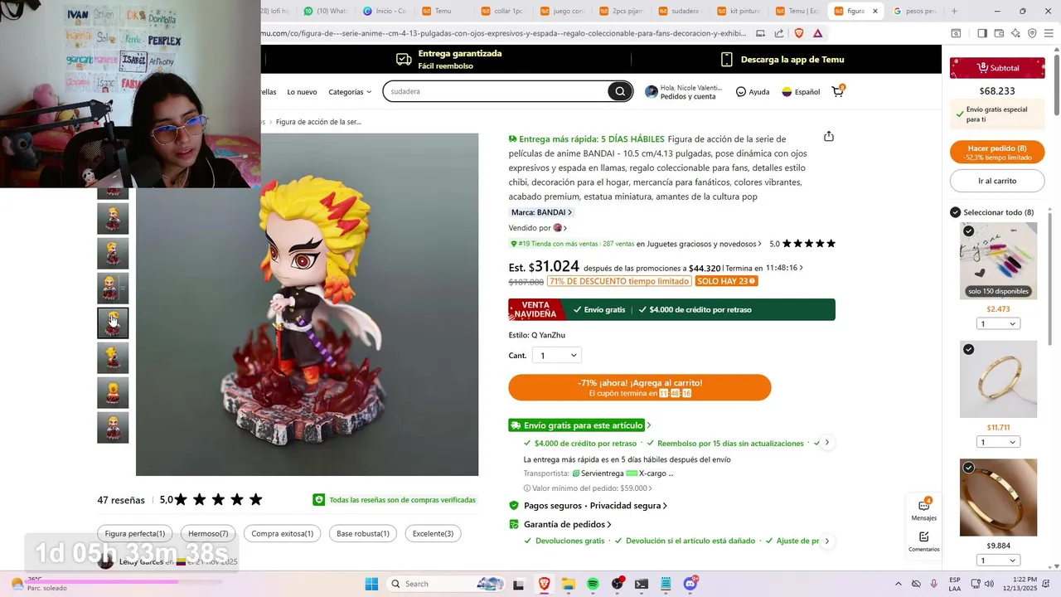Show more guarantee details with arrow
This screenshot has height=597, width=1061.
click(x=826, y=541)
